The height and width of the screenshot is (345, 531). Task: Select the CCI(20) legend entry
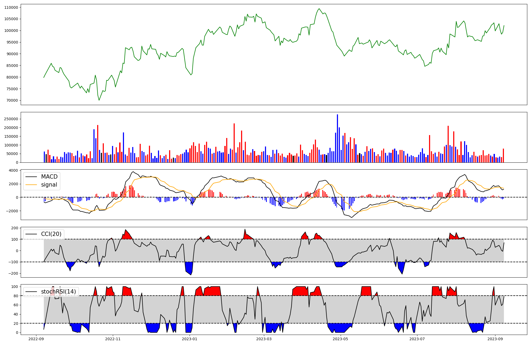tap(51, 234)
